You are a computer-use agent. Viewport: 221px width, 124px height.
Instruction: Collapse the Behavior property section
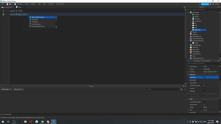click(x=189, y=74)
